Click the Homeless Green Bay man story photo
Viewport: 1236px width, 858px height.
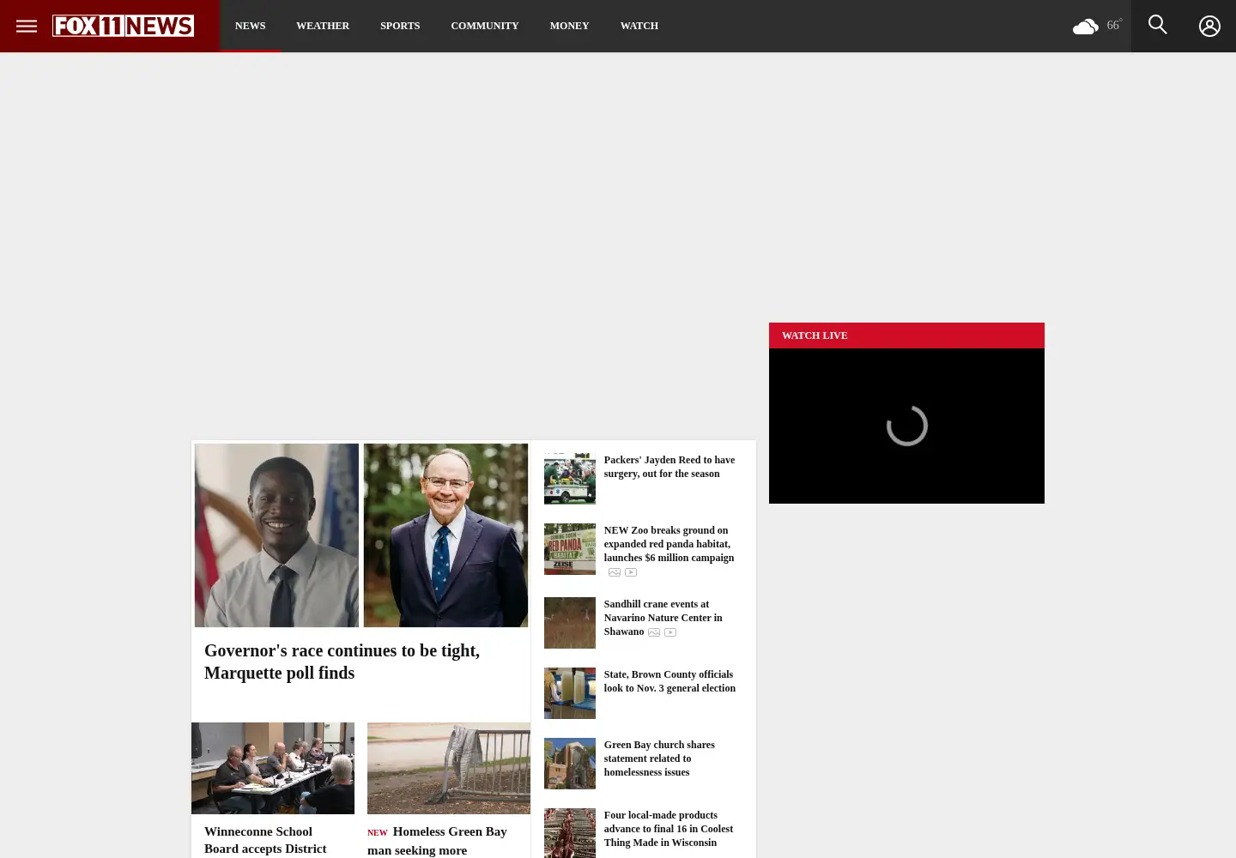(x=449, y=768)
